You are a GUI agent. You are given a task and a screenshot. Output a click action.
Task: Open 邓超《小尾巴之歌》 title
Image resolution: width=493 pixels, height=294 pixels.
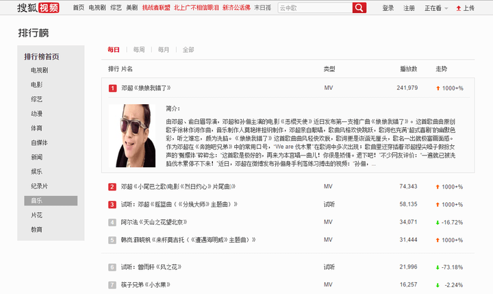tap(178, 187)
